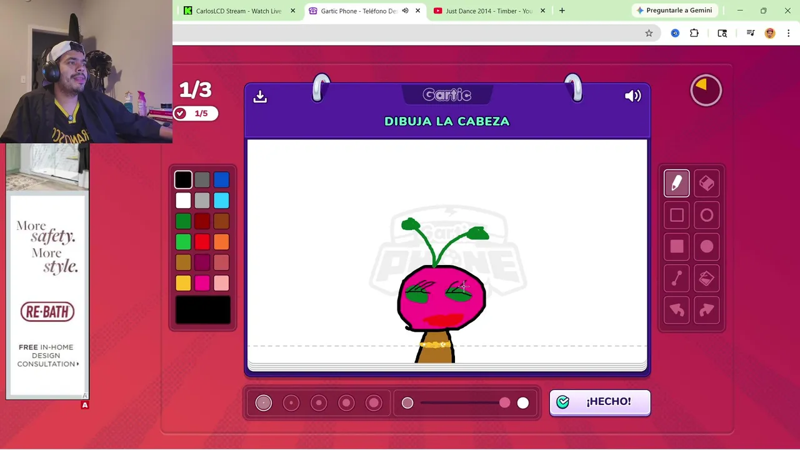Close the Gartic Phone tab

418,11
